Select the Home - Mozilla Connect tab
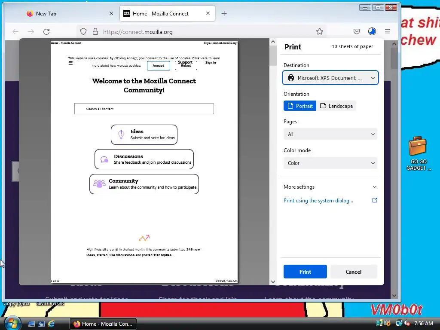 pyautogui.click(x=167, y=13)
